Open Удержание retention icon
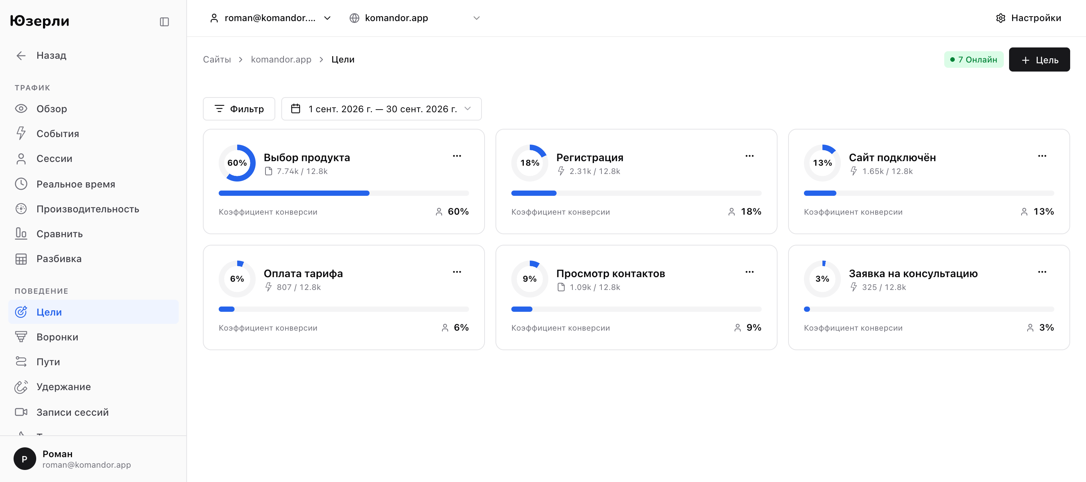 pyautogui.click(x=21, y=387)
